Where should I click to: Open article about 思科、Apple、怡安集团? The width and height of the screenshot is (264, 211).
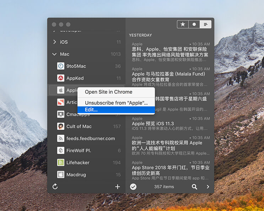tap(170, 52)
